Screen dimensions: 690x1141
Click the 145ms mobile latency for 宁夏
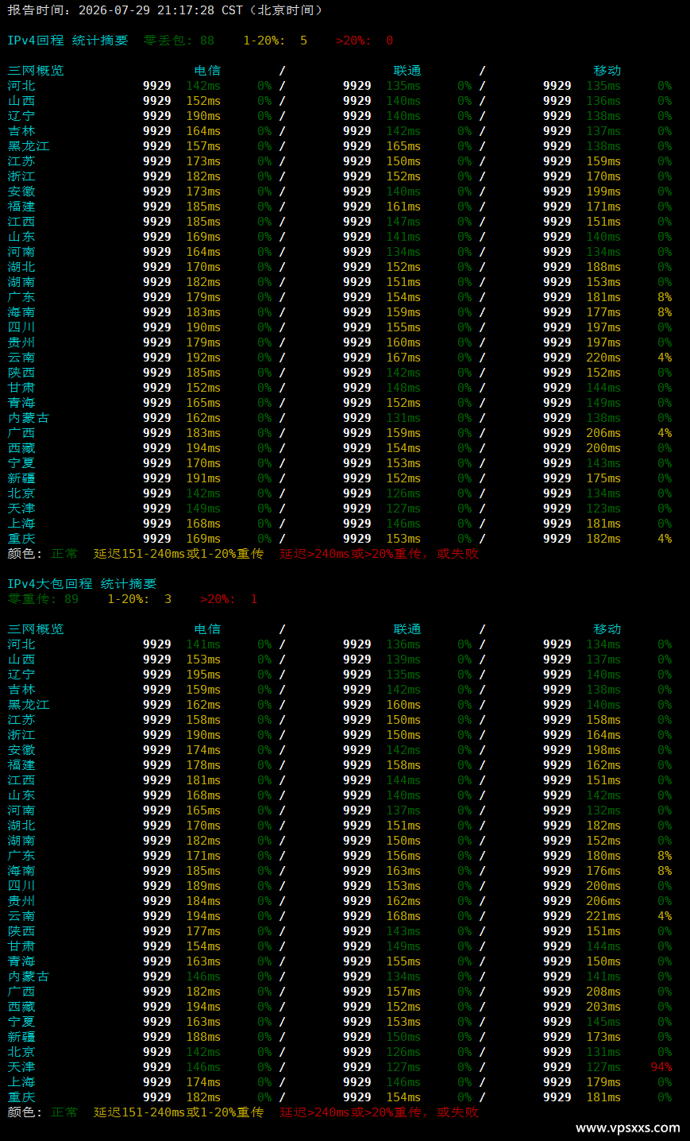(x=603, y=1022)
